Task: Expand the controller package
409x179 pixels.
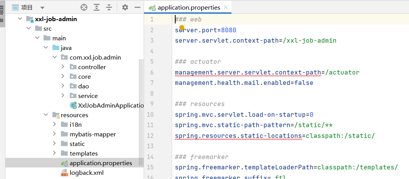Action: pyautogui.click(x=63, y=67)
